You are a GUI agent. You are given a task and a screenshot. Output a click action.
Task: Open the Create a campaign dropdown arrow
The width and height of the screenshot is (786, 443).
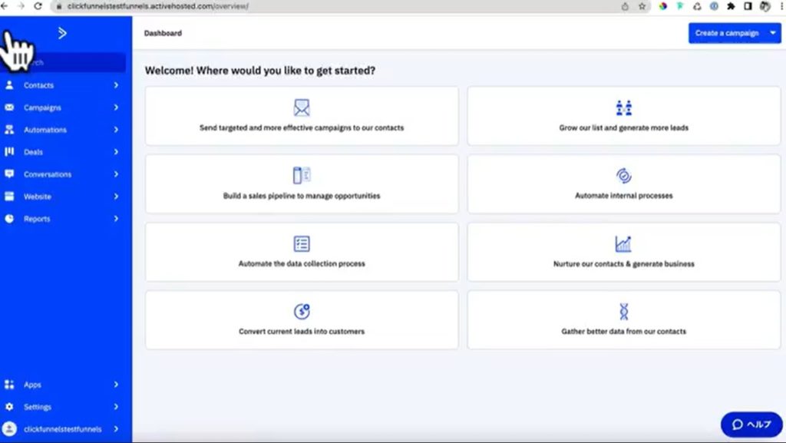click(772, 33)
